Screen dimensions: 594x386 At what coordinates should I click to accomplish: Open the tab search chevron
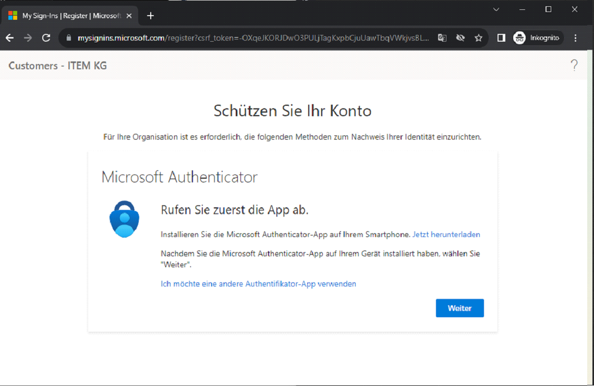pyautogui.click(x=496, y=9)
